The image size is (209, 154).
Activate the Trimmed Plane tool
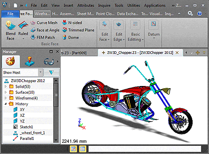(78, 30)
